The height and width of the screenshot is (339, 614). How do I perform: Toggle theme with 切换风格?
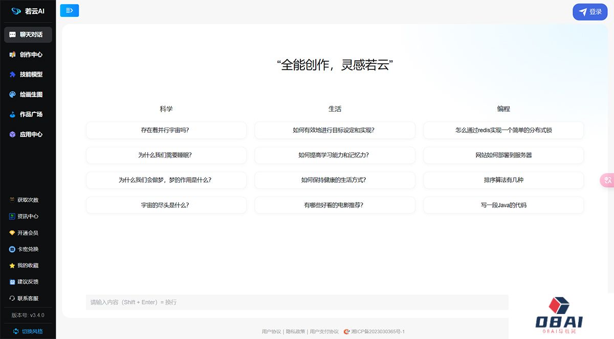point(28,331)
